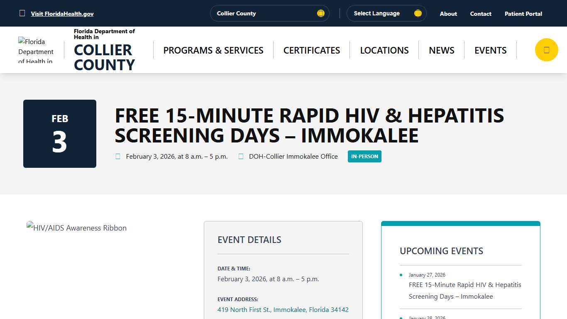
Task: Open the Programs & Services menu
Action: pos(213,50)
